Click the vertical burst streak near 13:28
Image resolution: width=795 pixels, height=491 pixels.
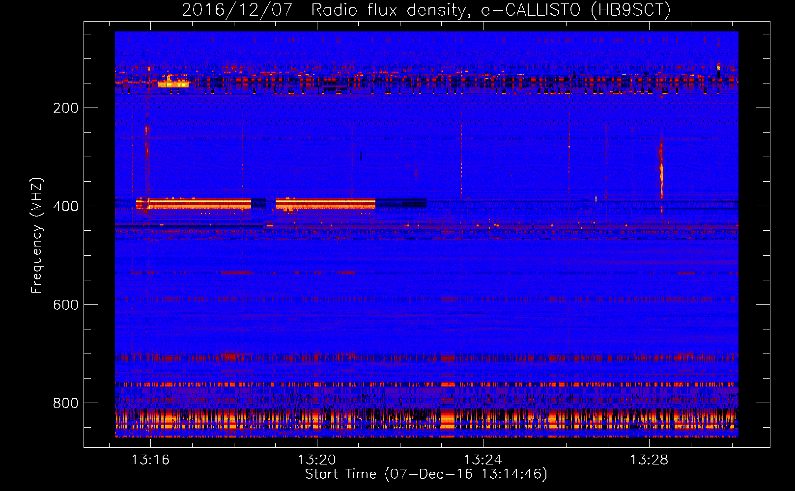661,169
